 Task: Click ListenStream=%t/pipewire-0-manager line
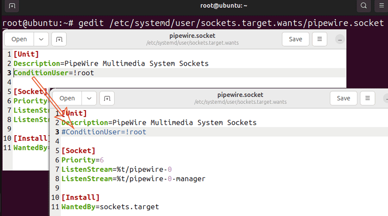[133, 179]
